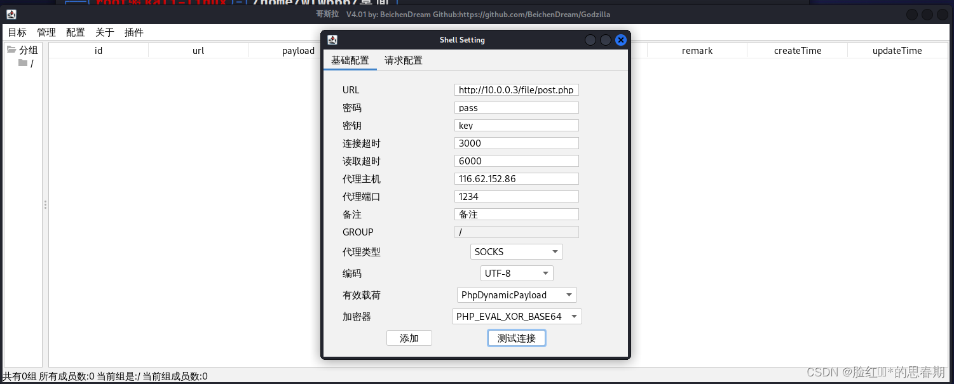Click the URL input field

[x=516, y=90]
